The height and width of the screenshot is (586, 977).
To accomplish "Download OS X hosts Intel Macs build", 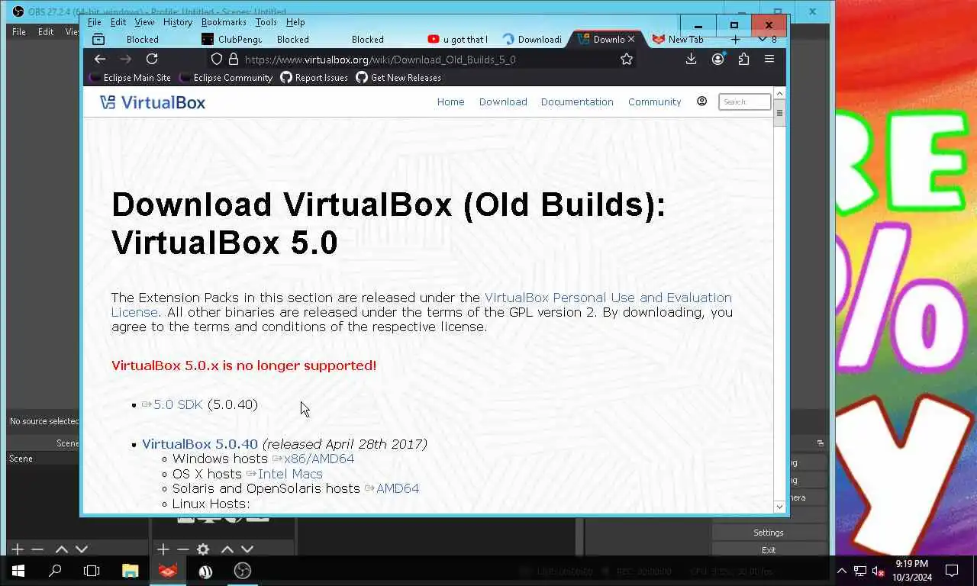I will (290, 474).
